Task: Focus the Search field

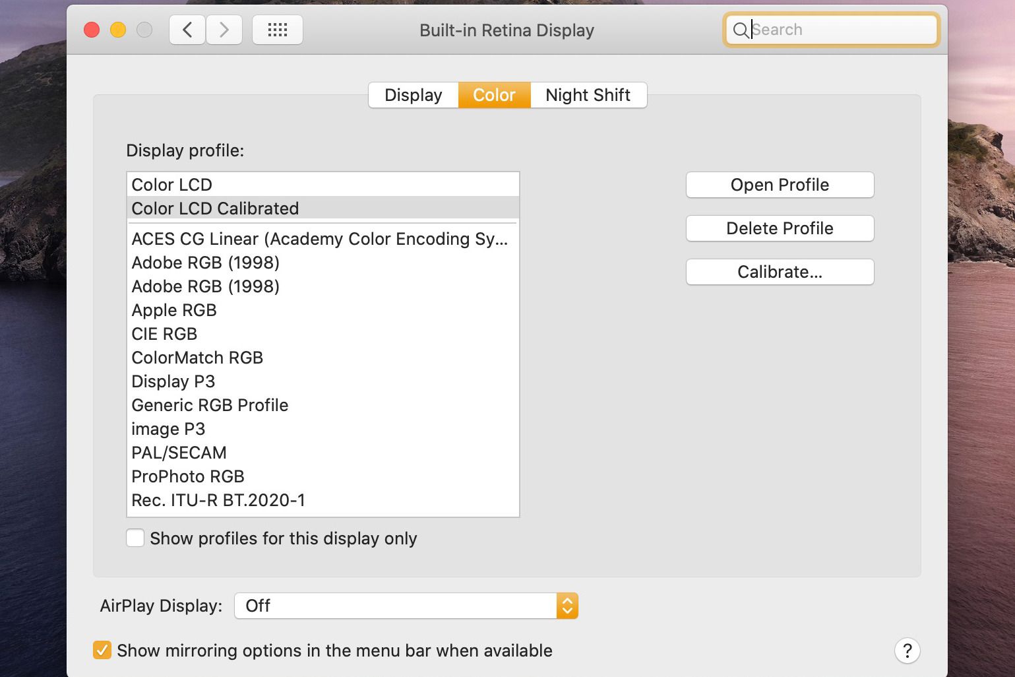Action: pyautogui.click(x=832, y=30)
